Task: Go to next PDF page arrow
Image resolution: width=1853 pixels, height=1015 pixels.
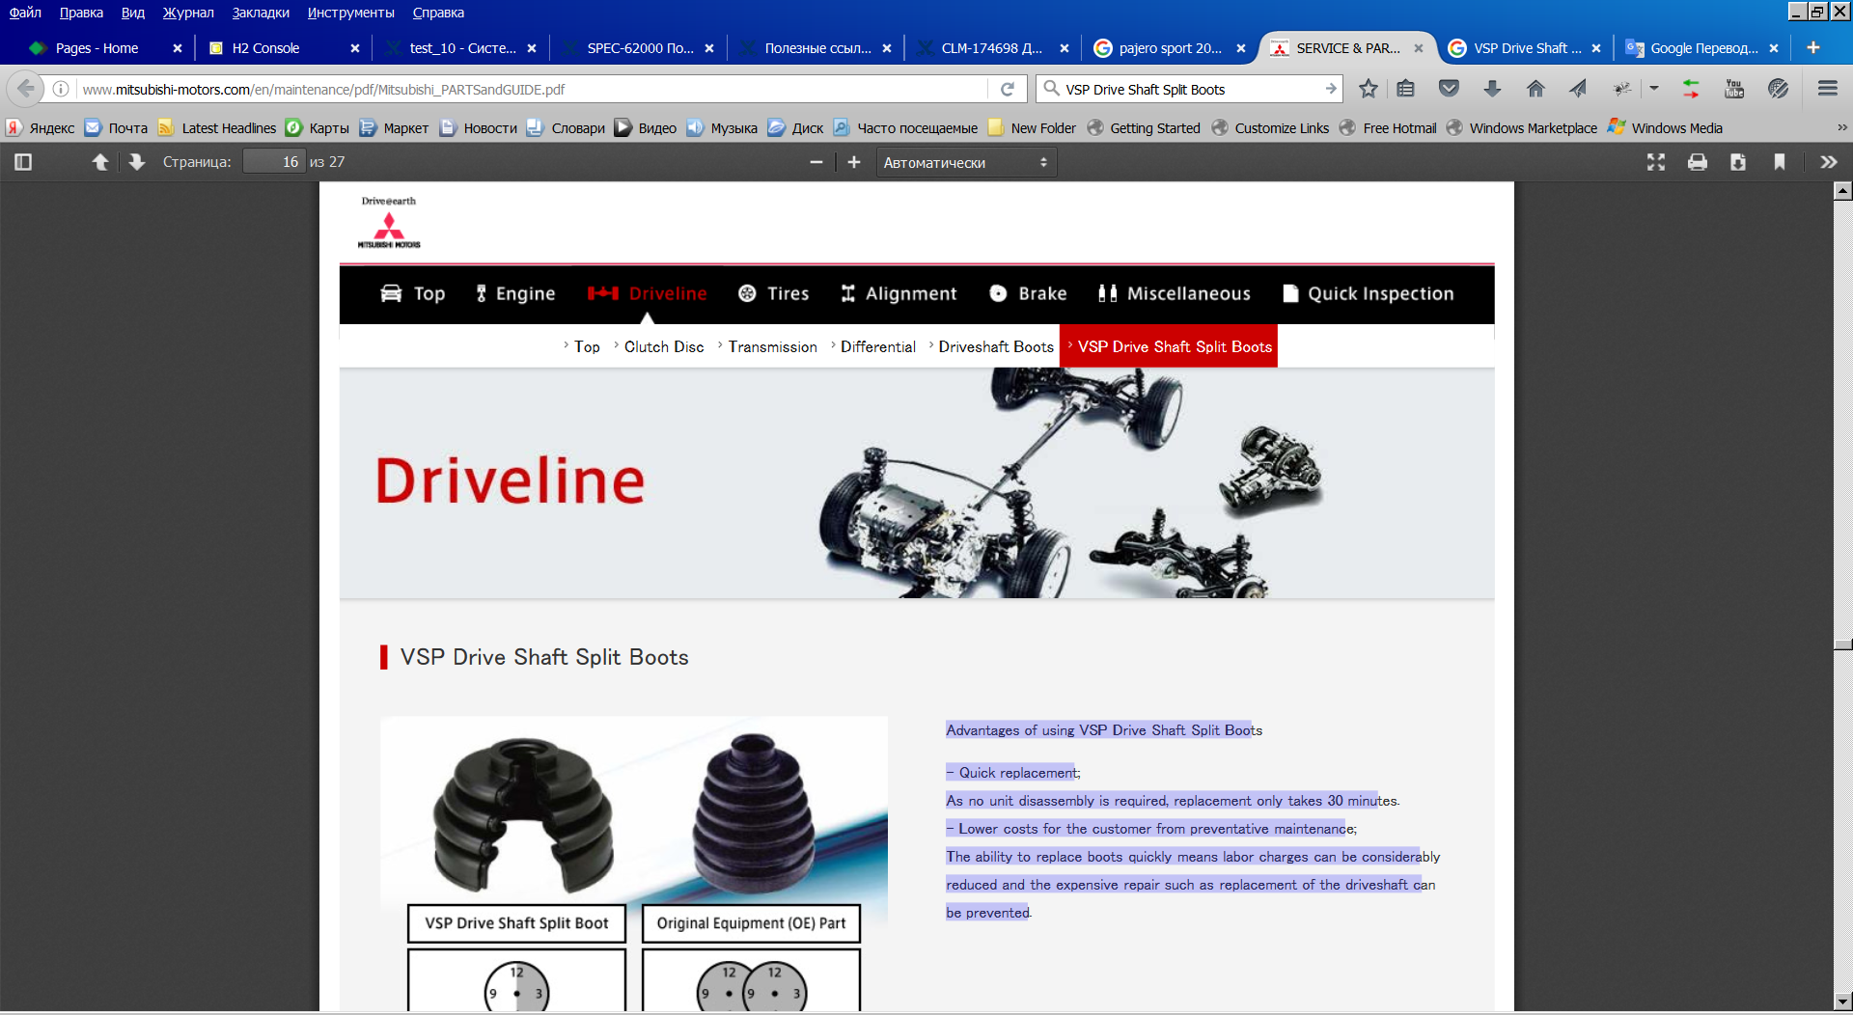Action: coord(137,162)
